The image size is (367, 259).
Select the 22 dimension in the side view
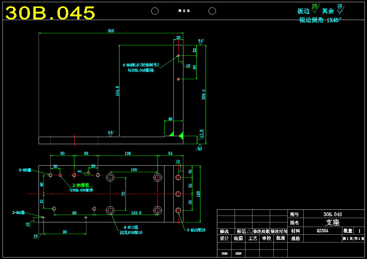tap(194, 50)
